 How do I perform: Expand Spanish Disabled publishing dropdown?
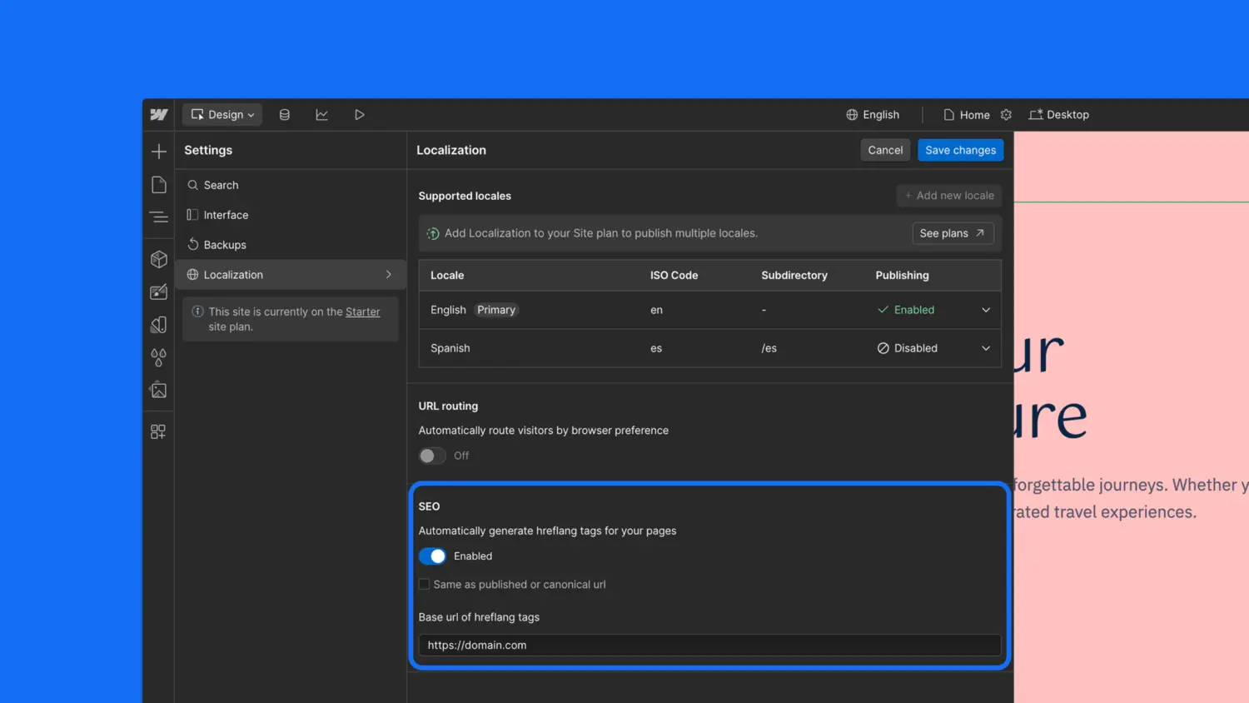tap(986, 348)
